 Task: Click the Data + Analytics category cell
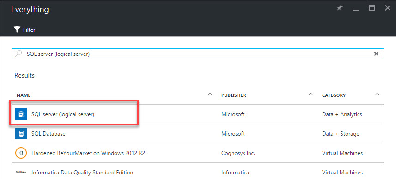pos(342,114)
